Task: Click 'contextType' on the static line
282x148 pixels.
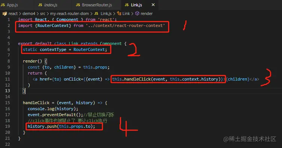Action: click(53, 49)
